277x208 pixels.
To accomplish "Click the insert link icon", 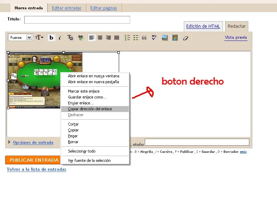I will click(80, 38).
